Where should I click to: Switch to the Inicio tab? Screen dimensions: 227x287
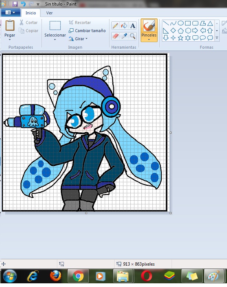pyautogui.click(x=30, y=13)
